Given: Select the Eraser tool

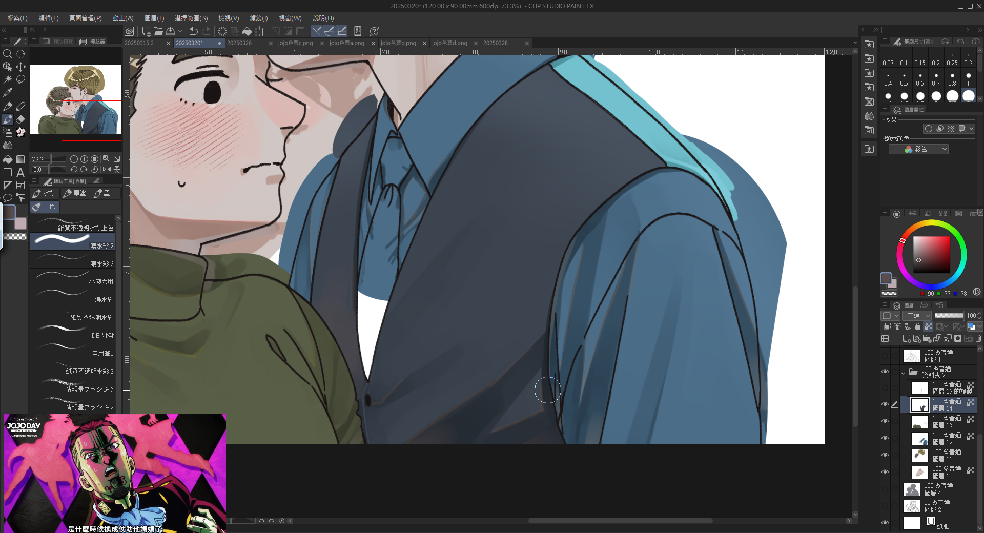Looking at the screenshot, I should (20, 119).
